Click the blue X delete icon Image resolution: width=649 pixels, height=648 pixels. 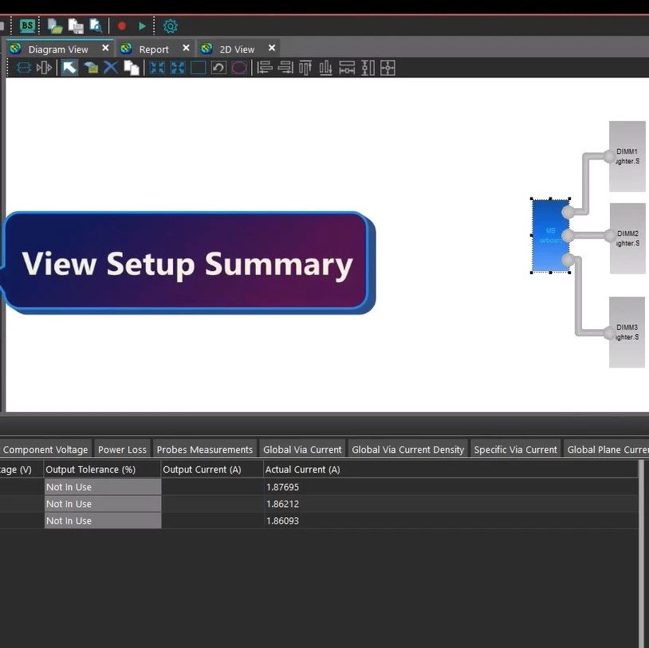[111, 68]
